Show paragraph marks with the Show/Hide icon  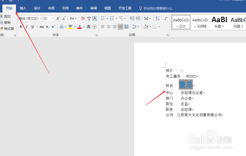[166, 19]
